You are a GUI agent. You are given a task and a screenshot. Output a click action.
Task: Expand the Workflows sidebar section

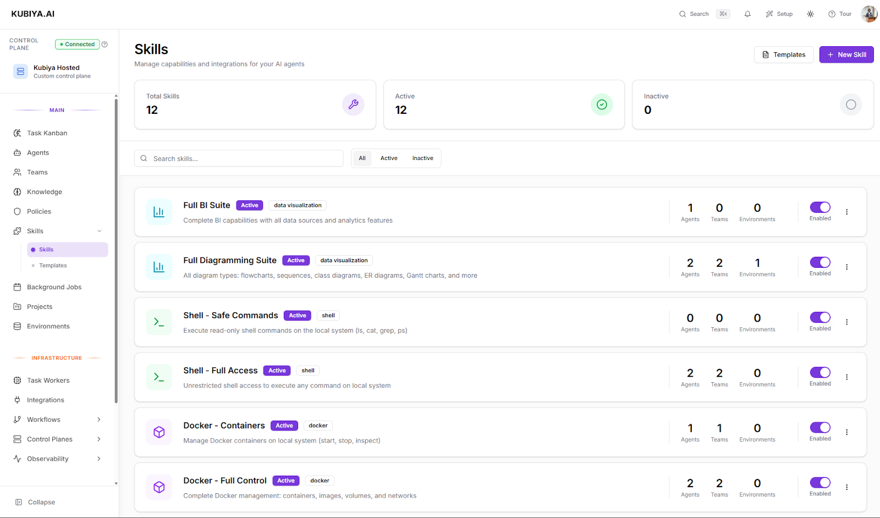point(99,419)
